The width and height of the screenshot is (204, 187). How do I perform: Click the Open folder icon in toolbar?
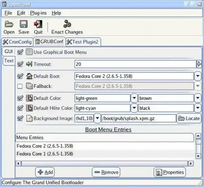point(9,24)
